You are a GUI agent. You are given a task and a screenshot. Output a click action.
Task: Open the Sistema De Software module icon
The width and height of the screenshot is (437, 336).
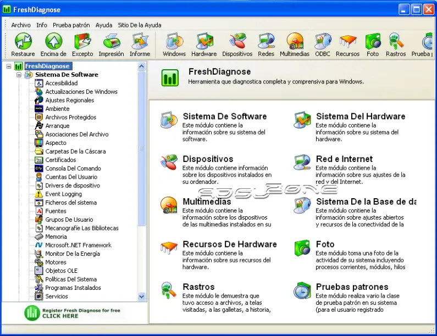pyautogui.click(x=169, y=120)
